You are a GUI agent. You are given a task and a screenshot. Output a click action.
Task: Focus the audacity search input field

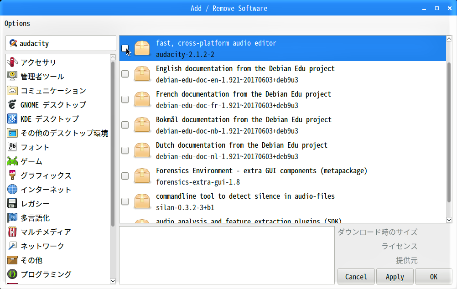click(61, 43)
